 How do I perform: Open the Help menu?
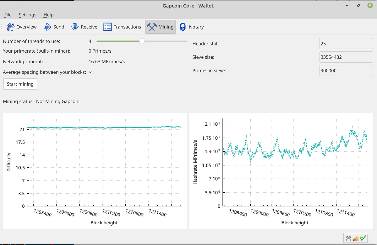pyautogui.click(x=48, y=15)
